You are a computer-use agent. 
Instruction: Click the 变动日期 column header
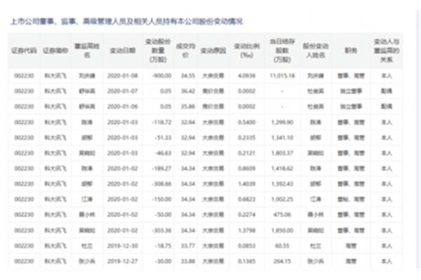coord(122,50)
